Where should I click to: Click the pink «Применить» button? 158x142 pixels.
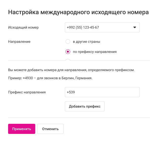point(22,129)
